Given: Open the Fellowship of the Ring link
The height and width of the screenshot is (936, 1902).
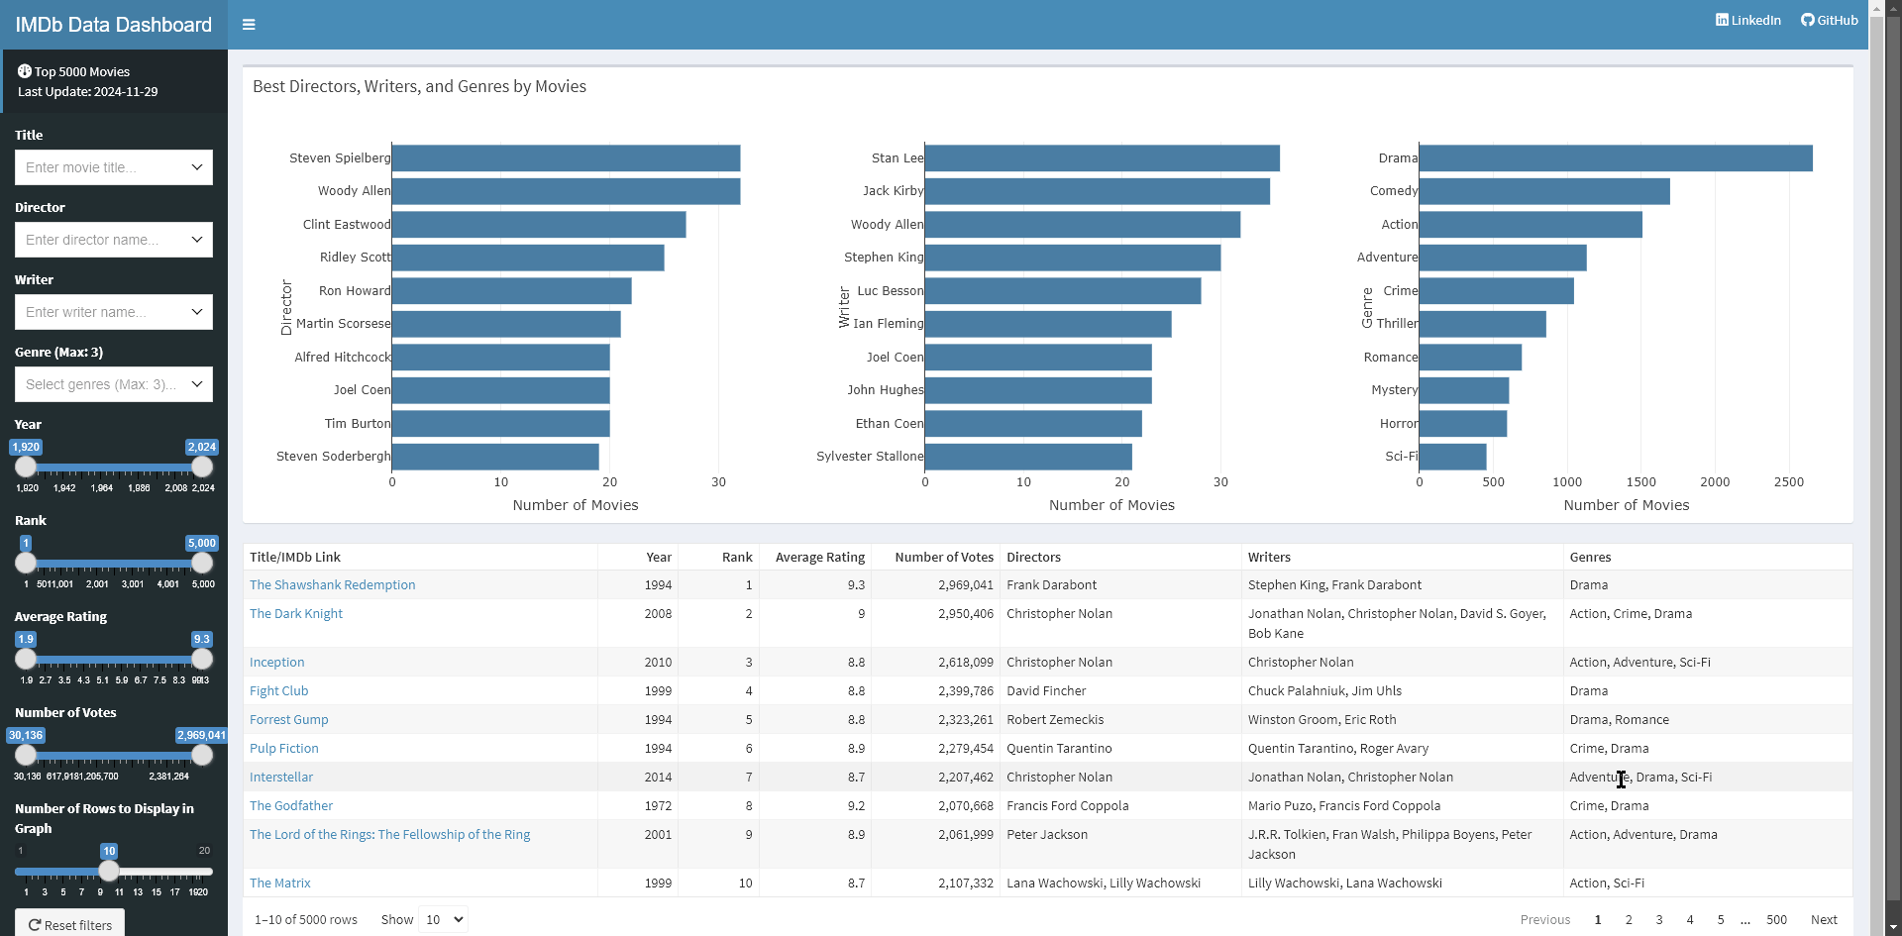Looking at the screenshot, I should (389, 835).
